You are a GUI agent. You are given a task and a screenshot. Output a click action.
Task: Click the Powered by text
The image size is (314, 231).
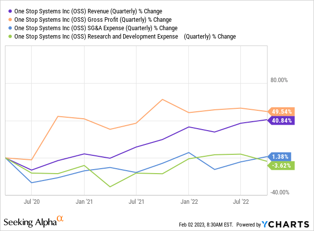249,225
